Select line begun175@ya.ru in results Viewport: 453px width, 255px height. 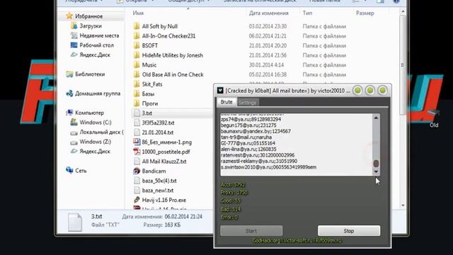tap(248, 125)
